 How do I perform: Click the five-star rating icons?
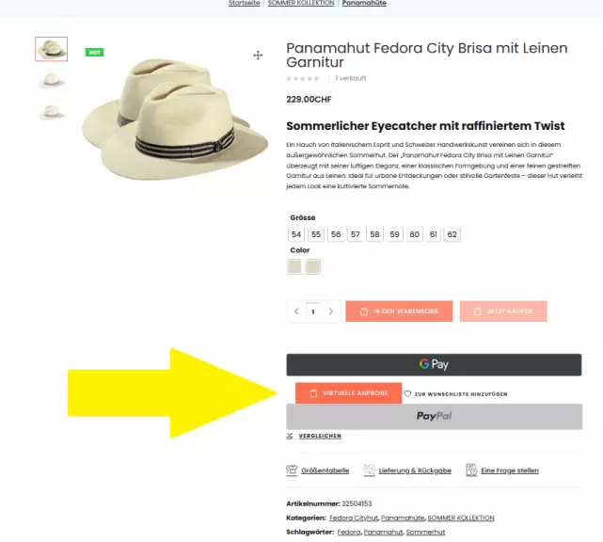(x=303, y=78)
